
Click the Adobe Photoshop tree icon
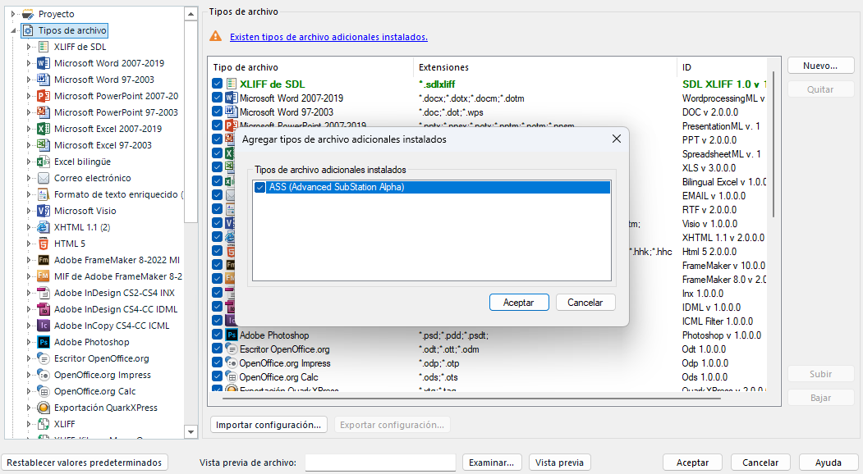click(x=44, y=342)
